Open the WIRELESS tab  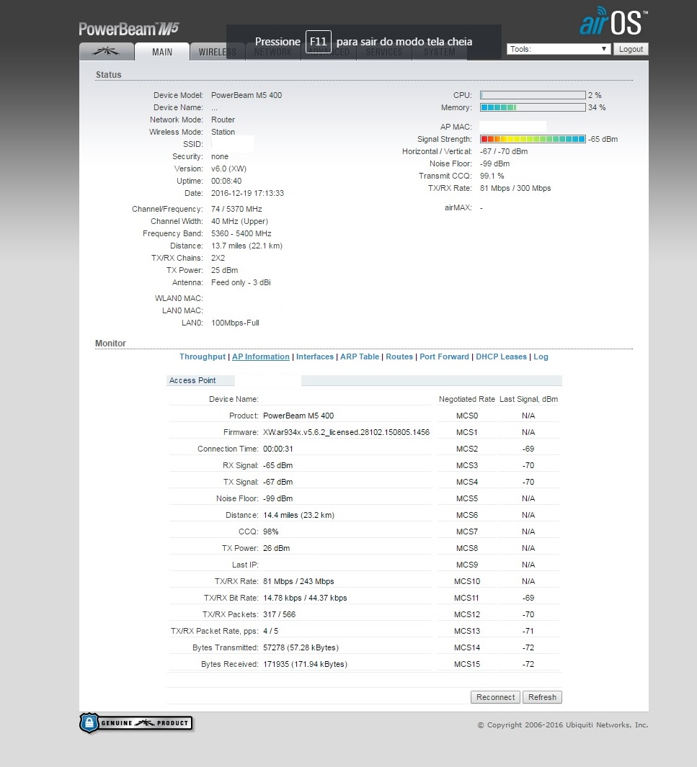click(218, 52)
